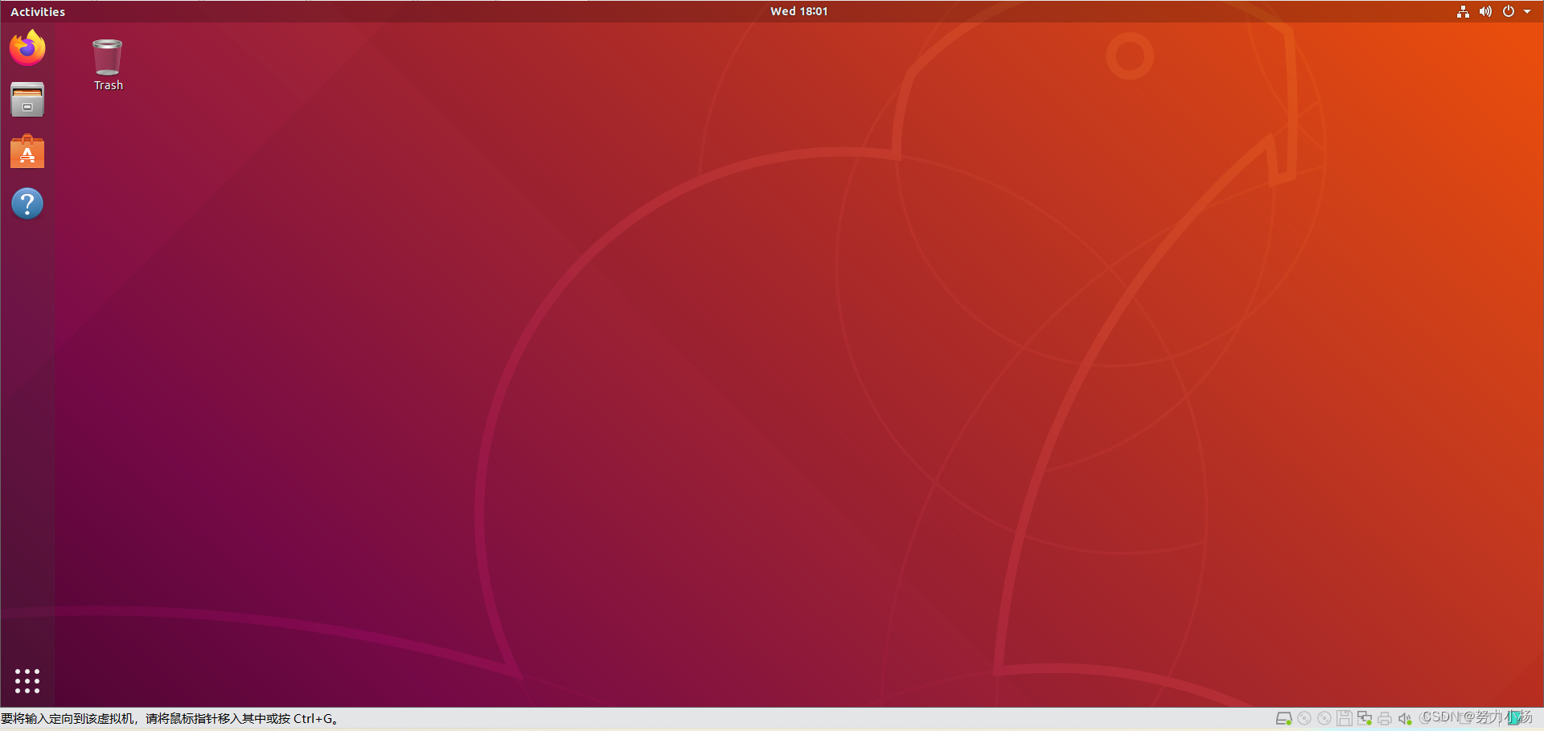This screenshot has height=731, width=1544.
Task: Click the VMware floppy drive status icon
Action: (1345, 718)
